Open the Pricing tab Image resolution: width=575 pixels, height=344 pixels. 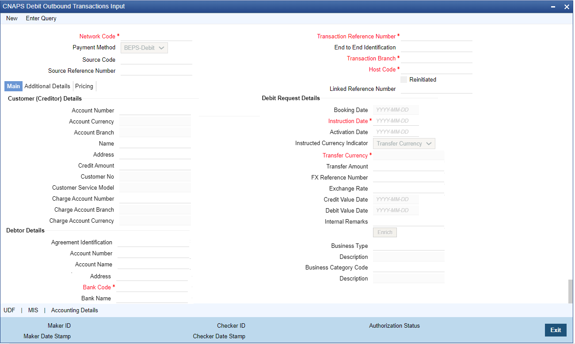pos(84,86)
